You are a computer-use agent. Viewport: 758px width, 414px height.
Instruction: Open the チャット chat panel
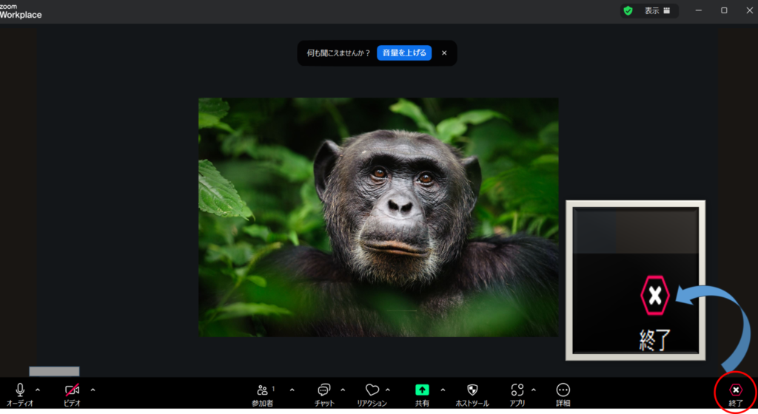(x=323, y=390)
